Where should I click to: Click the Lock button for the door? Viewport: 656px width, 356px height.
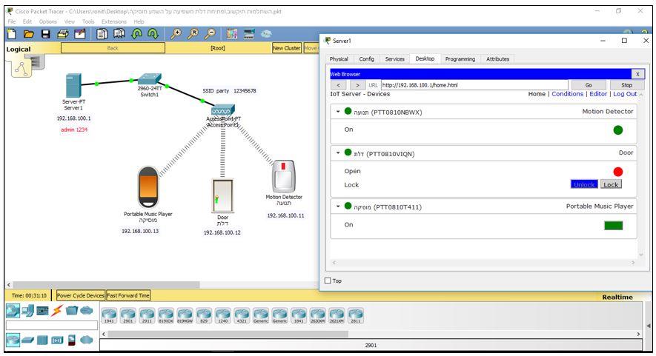click(x=611, y=185)
